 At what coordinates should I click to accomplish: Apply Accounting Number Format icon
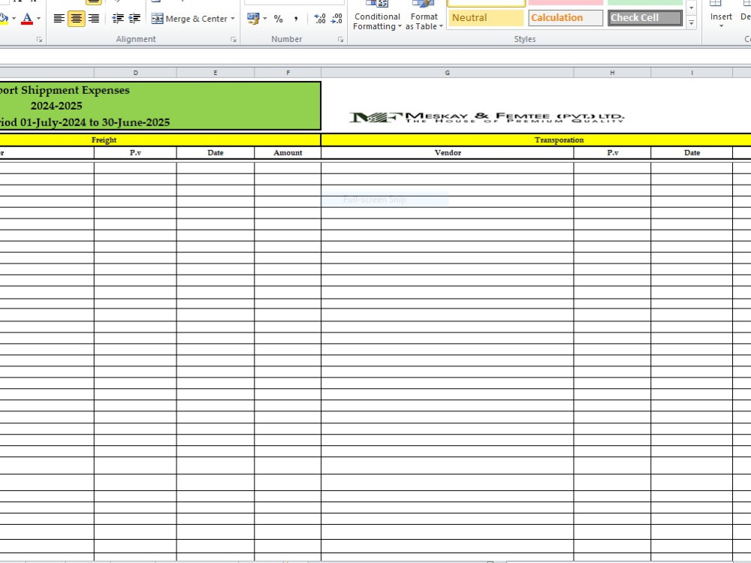(253, 19)
